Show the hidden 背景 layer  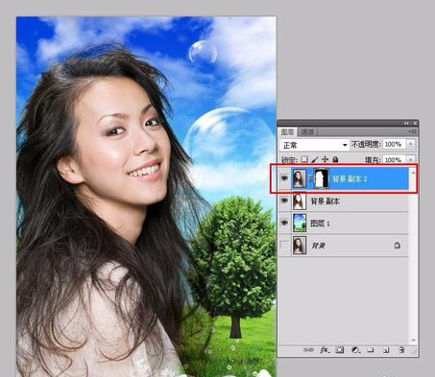coord(284,246)
